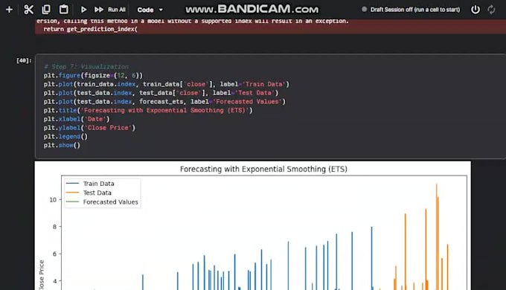
Task: Run the current cell with play icon
Action: [x=83, y=10]
